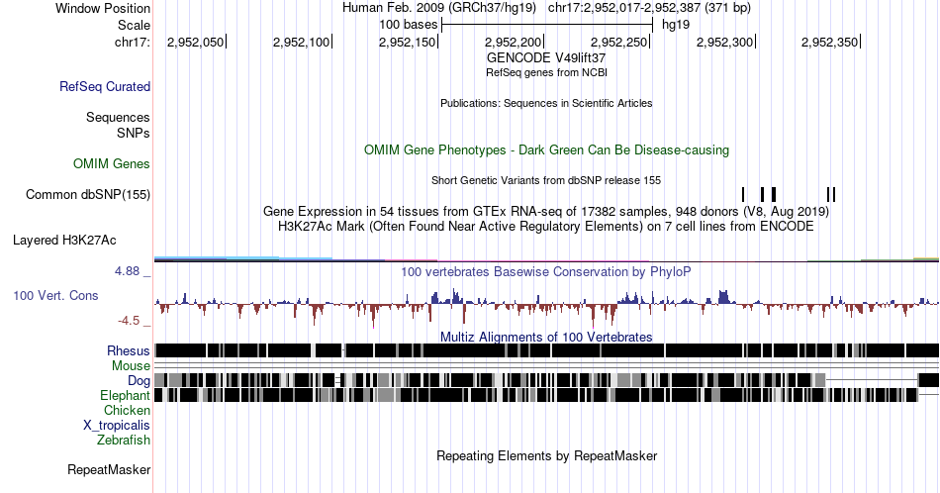Click the 2,952,150 ruler position
Screen dimensions: 940x493
point(407,42)
